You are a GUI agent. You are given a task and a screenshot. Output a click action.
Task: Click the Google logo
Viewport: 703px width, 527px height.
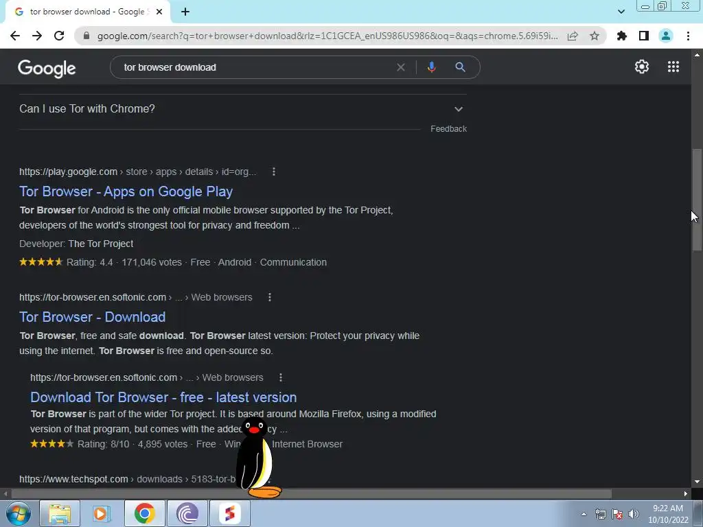click(x=47, y=68)
